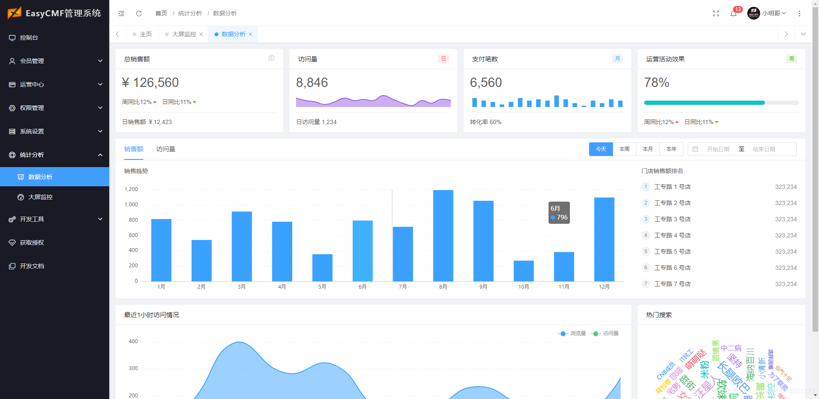
Task: Close the 数据分析 tab
Action: click(250, 34)
